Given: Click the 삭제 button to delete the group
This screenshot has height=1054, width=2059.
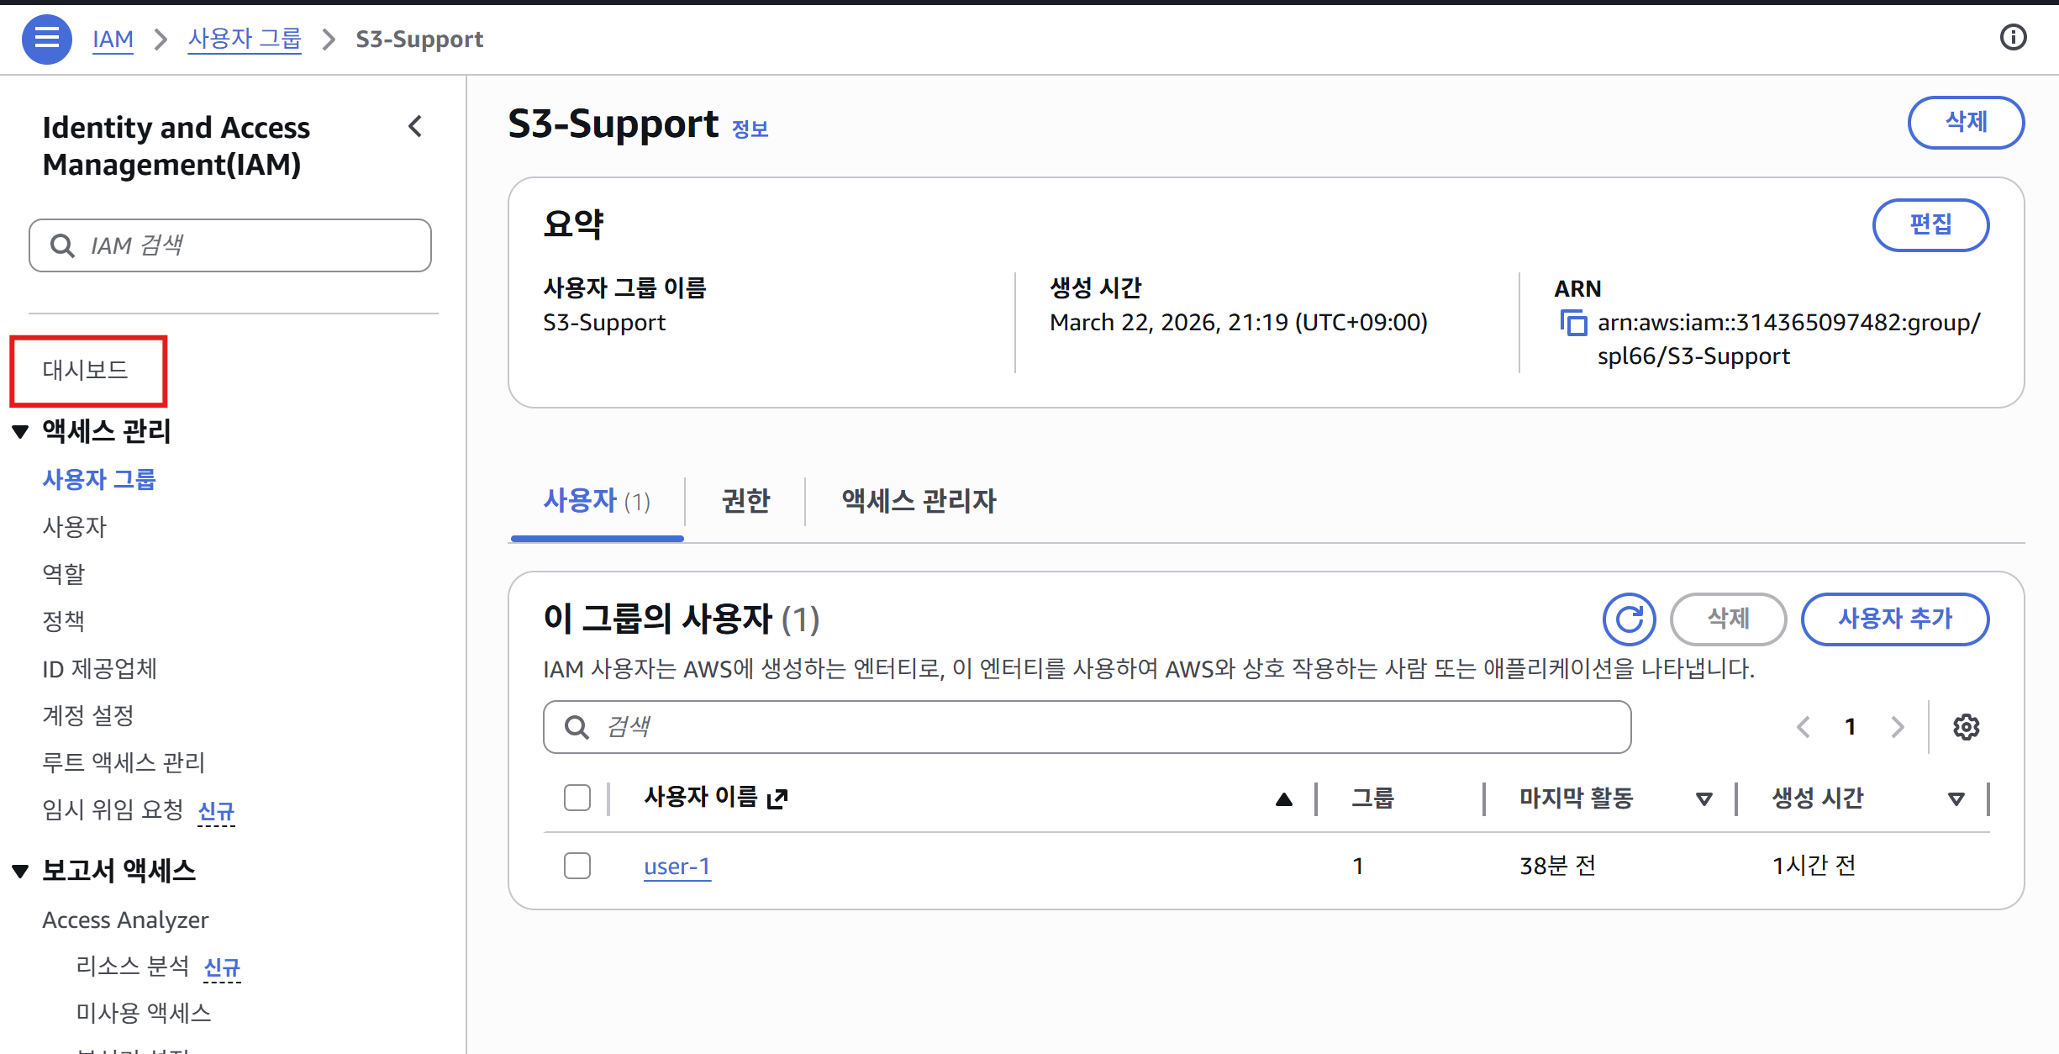Looking at the screenshot, I should pos(1967,123).
